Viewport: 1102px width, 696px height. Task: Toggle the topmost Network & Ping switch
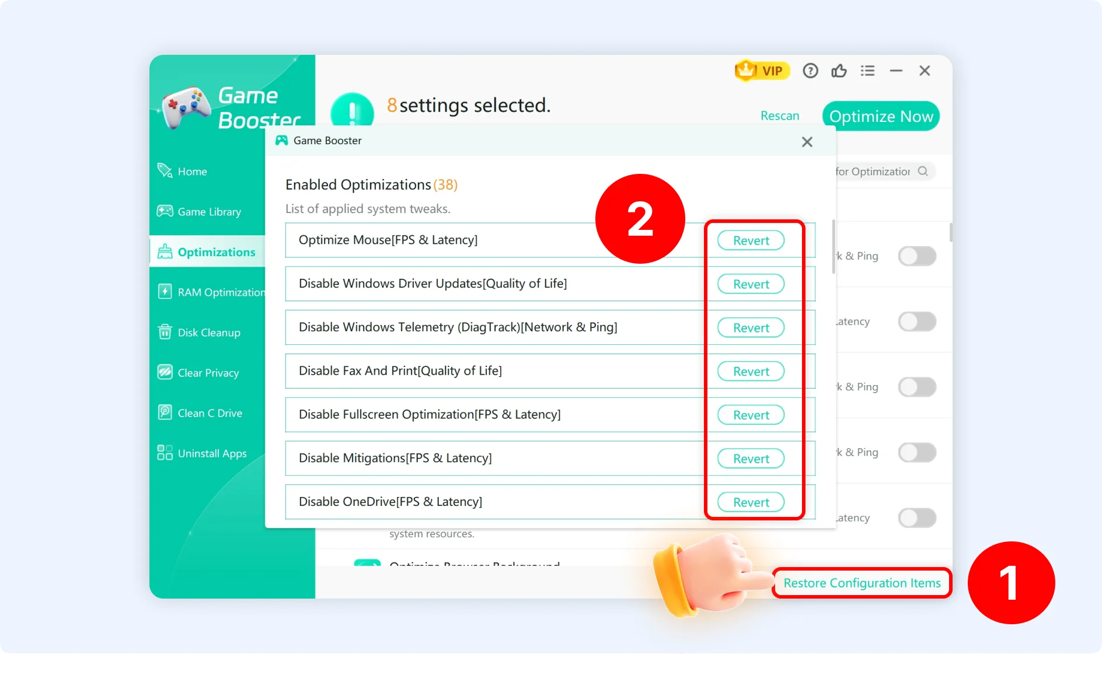pos(917,256)
